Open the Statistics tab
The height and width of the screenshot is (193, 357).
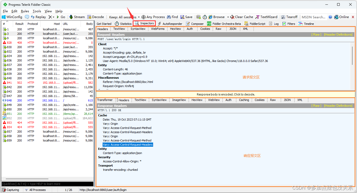pos(123,24)
